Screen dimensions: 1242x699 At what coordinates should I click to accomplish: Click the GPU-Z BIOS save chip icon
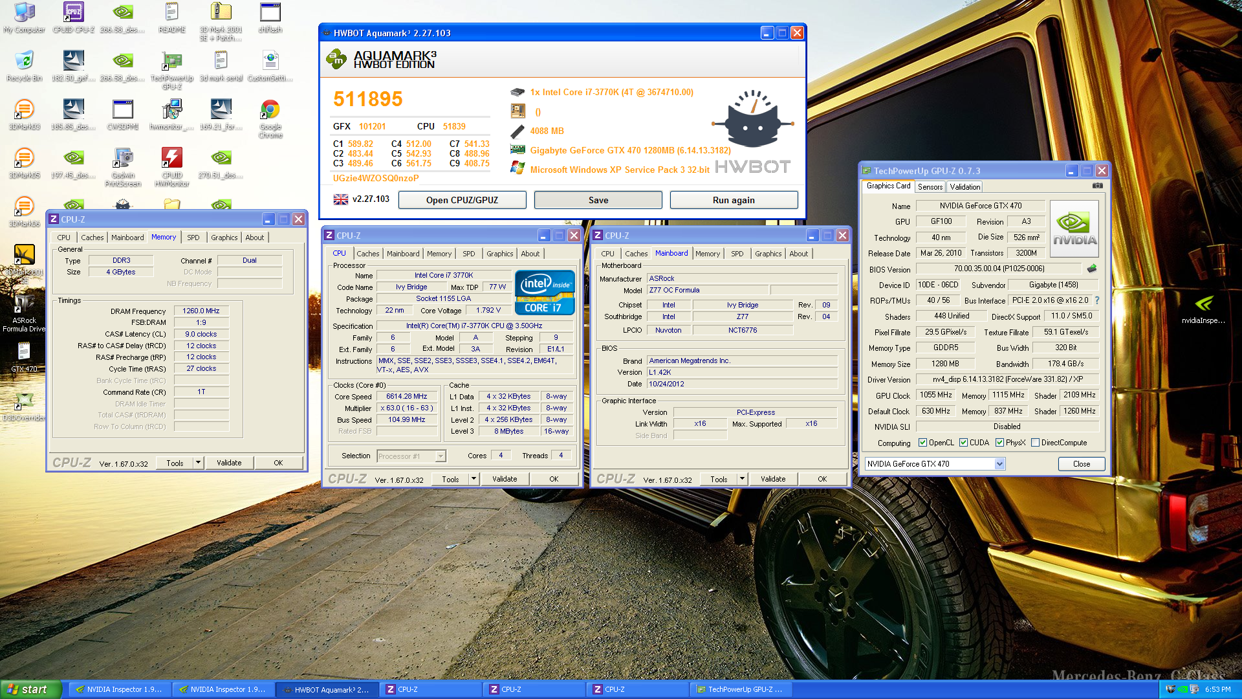coord(1092,268)
